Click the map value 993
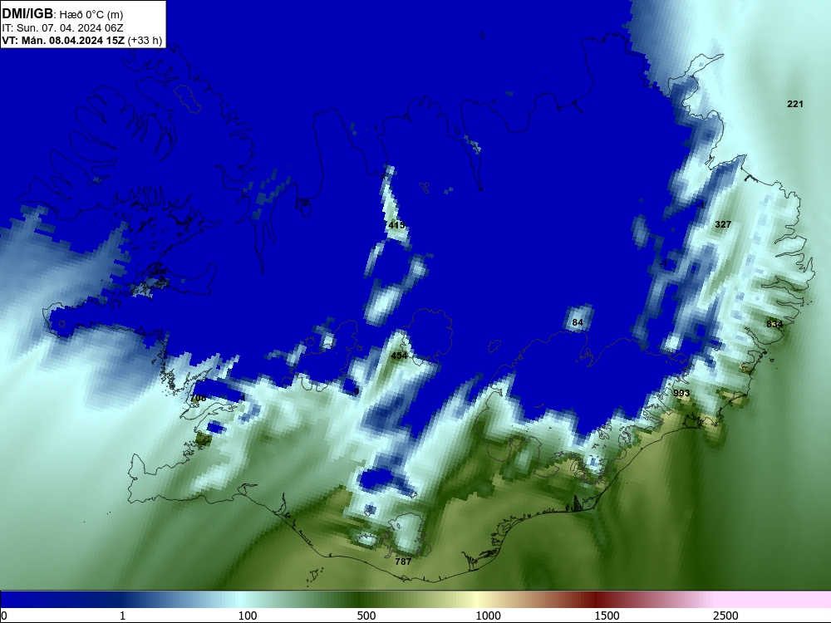This screenshot has width=831, height=623. tap(681, 393)
